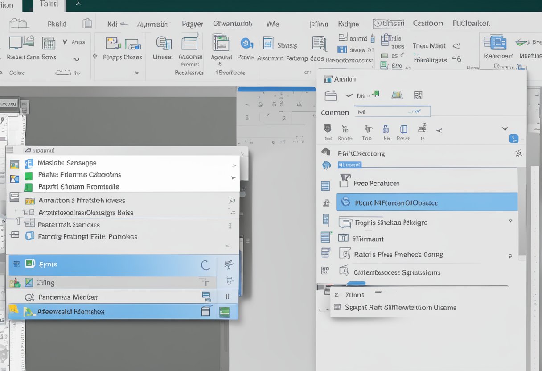Open the large chevron dropdown on the panel icon row
This screenshot has height=371, width=542.
(505, 129)
